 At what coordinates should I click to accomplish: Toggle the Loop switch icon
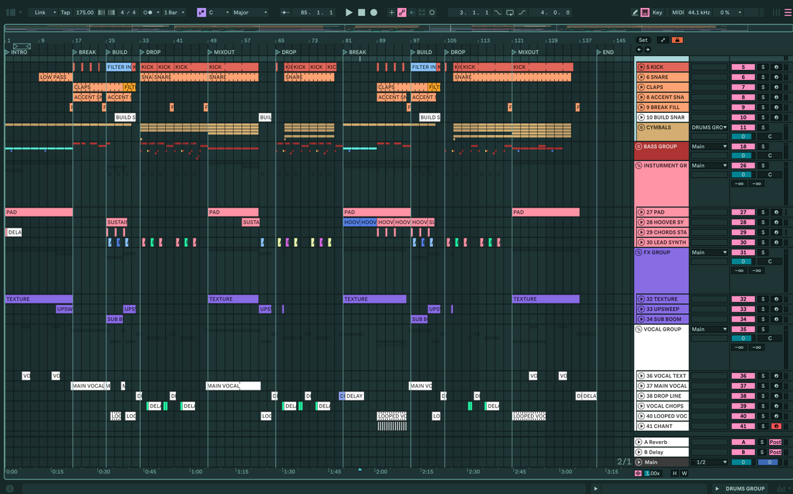(x=510, y=12)
